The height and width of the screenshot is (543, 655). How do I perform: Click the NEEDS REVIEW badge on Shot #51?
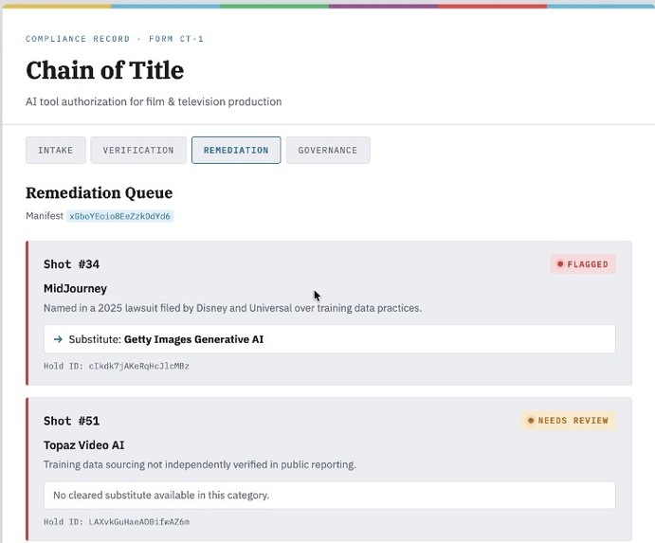click(x=568, y=420)
